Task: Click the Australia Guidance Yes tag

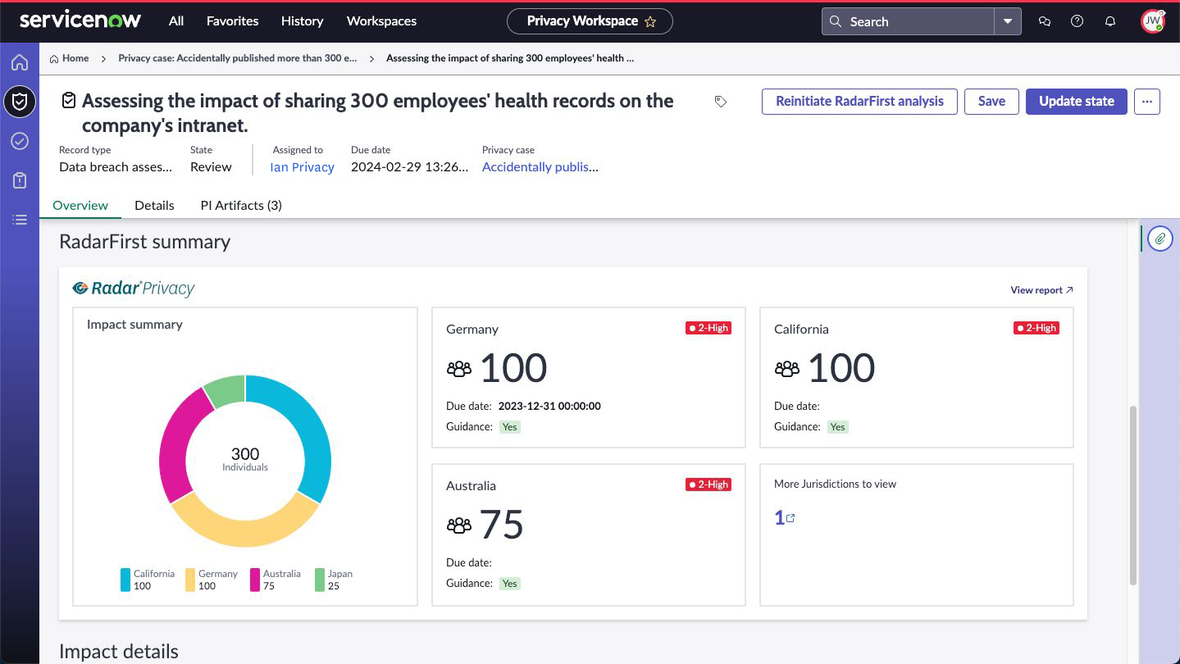Action: 510,584
